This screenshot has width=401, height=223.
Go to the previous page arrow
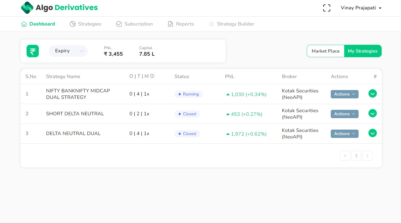point(345,156)
